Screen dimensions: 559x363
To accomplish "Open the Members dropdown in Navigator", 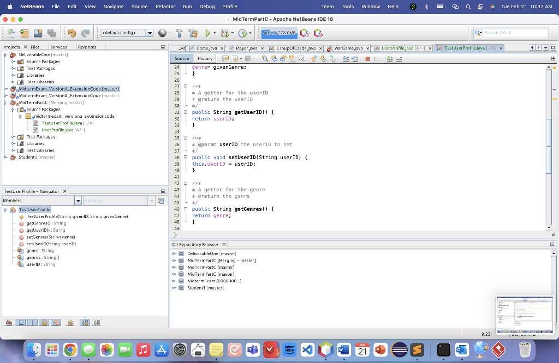I will (x=78, y=201).
